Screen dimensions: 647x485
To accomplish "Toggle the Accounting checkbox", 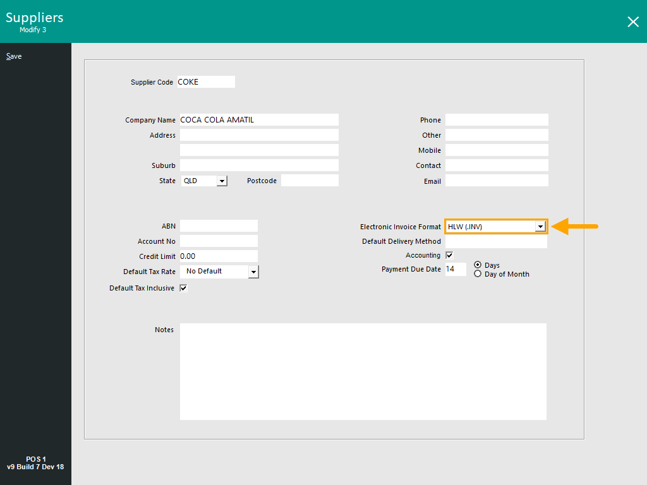I will coord(450,256).
